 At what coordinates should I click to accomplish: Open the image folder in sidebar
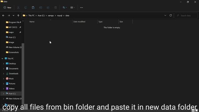tap(10, 42)
